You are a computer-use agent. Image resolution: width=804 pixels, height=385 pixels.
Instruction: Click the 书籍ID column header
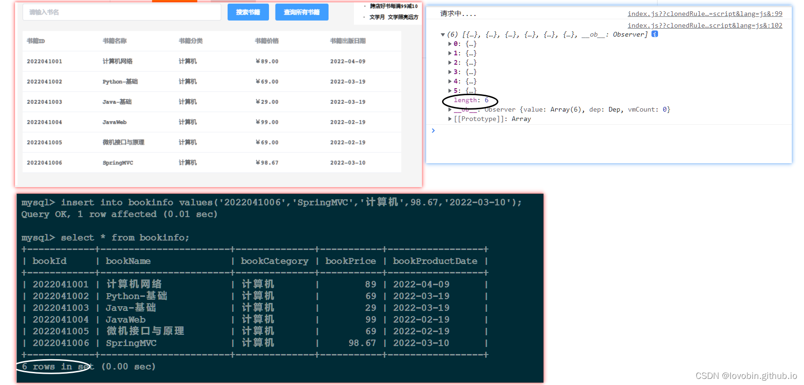(x=36, y=41)
